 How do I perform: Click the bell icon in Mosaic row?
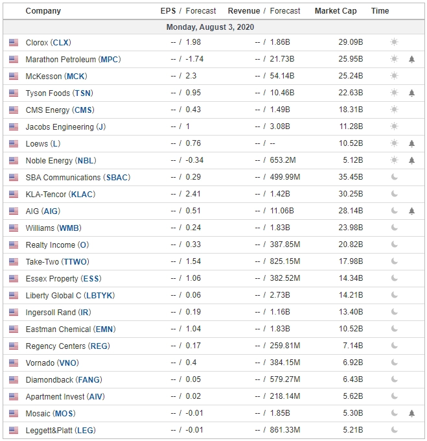(411, 413)
